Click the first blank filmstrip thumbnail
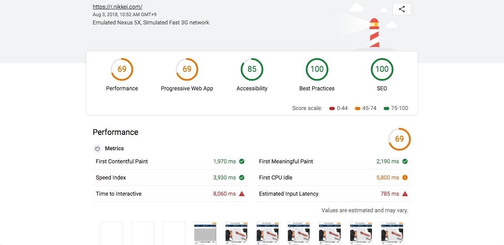The width and height of the screenshot is (504, 245). coord(112,233)
